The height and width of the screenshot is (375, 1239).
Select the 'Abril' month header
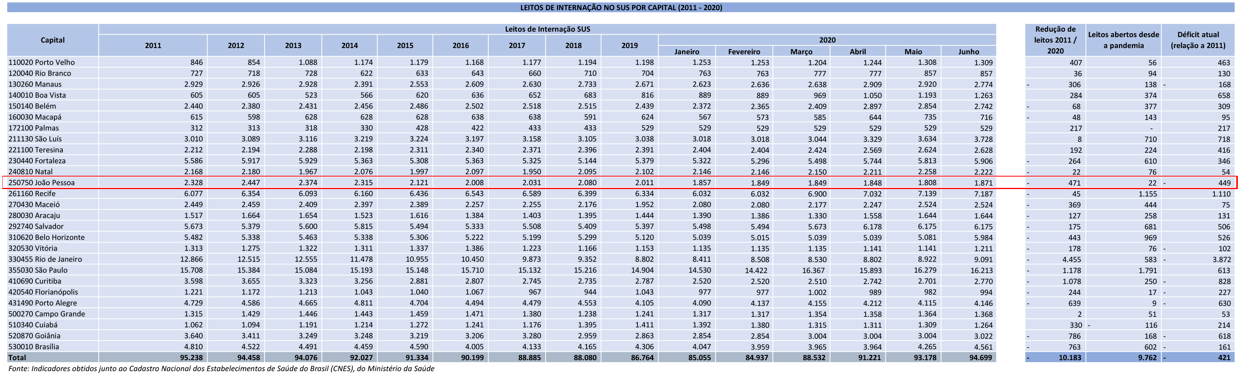point(858,52)
